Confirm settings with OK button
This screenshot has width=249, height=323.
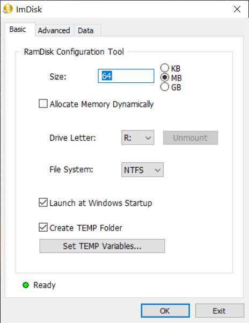pyautogui.click(x=165, y=311)
